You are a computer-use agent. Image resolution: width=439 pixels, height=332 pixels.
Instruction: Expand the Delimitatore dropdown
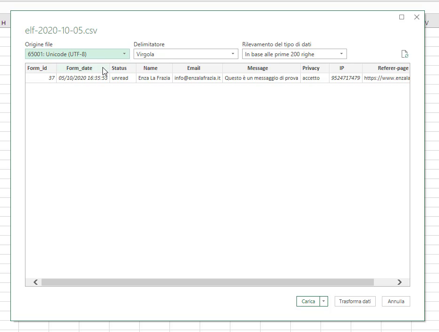(x=186, y=54)
